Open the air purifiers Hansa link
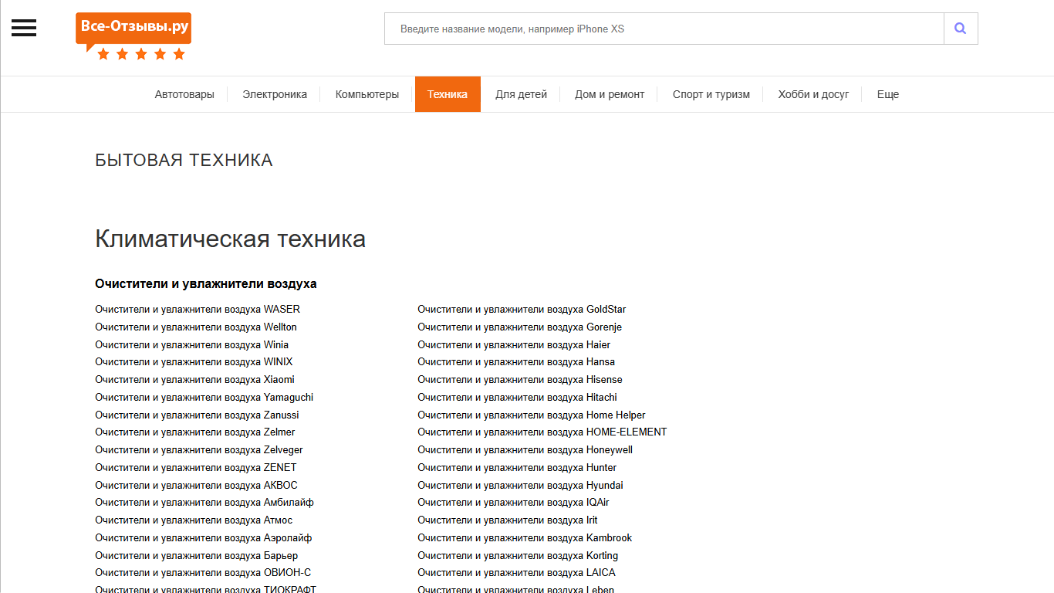 point(517,361)
